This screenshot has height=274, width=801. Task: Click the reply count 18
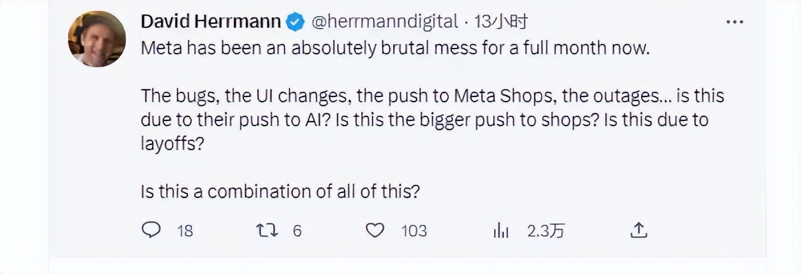coord(185,231)
